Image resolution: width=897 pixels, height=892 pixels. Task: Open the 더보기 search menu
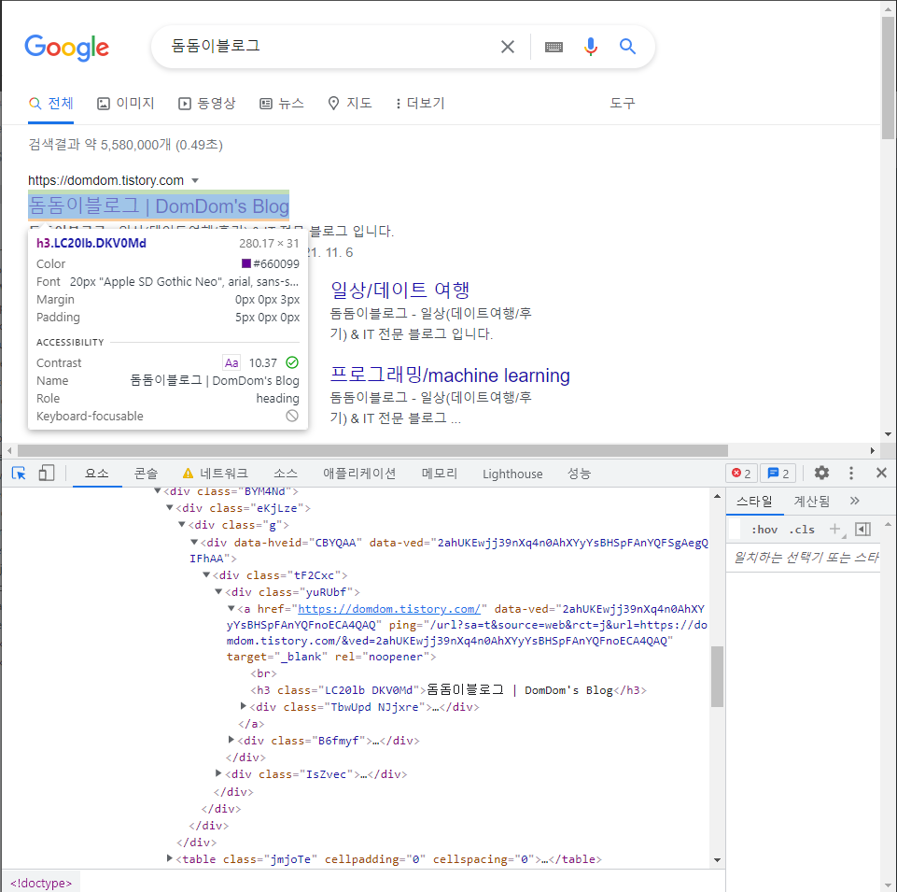(420, 103)
